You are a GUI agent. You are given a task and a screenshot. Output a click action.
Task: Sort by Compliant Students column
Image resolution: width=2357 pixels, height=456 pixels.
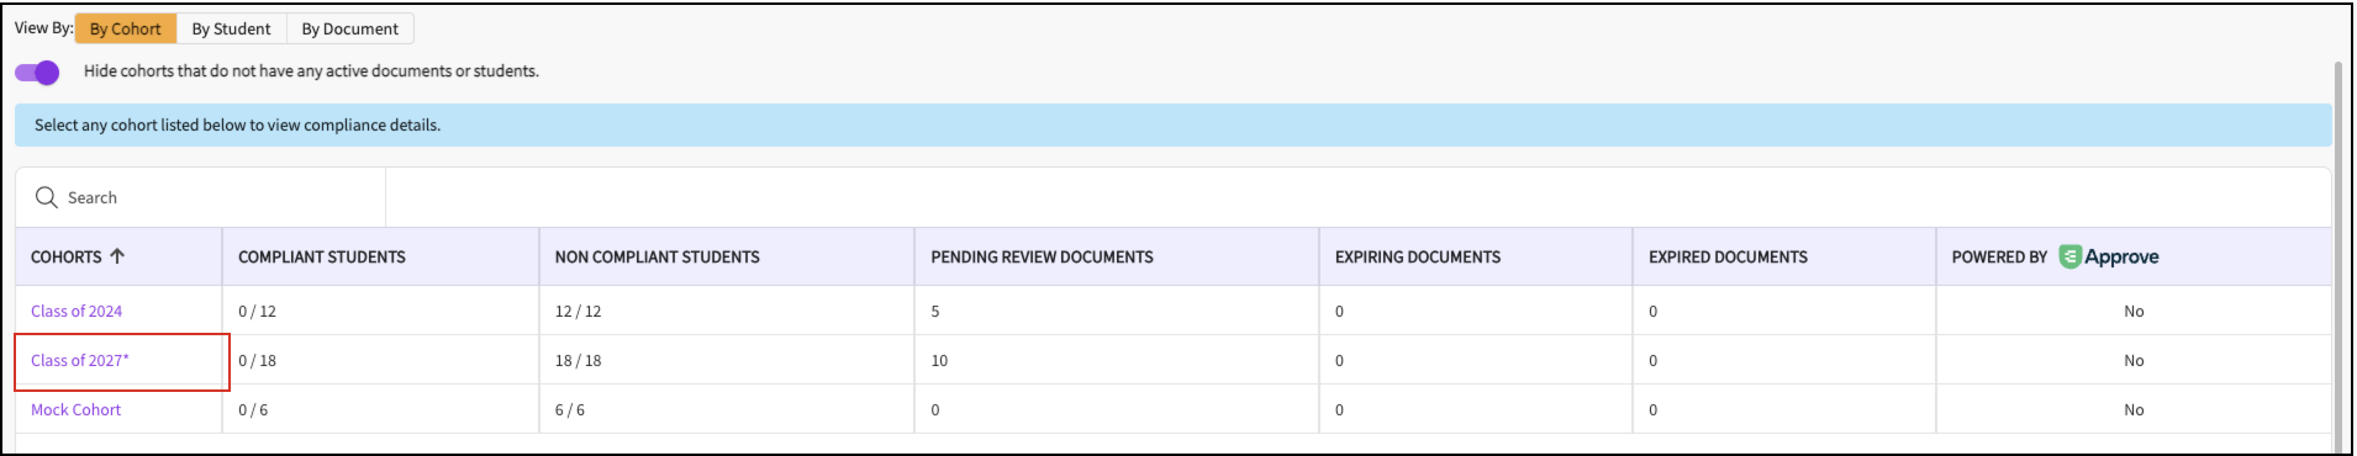(321, 258)
